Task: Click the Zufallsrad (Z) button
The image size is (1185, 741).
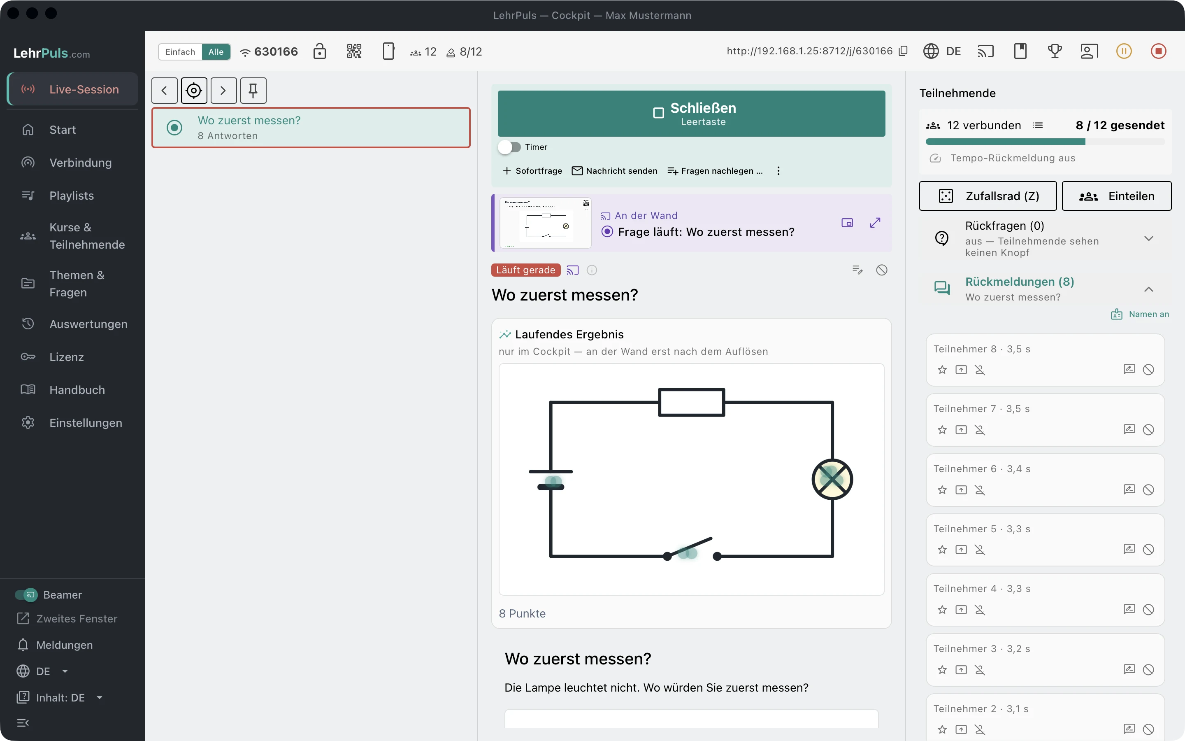Action: [x=987, y=196]
